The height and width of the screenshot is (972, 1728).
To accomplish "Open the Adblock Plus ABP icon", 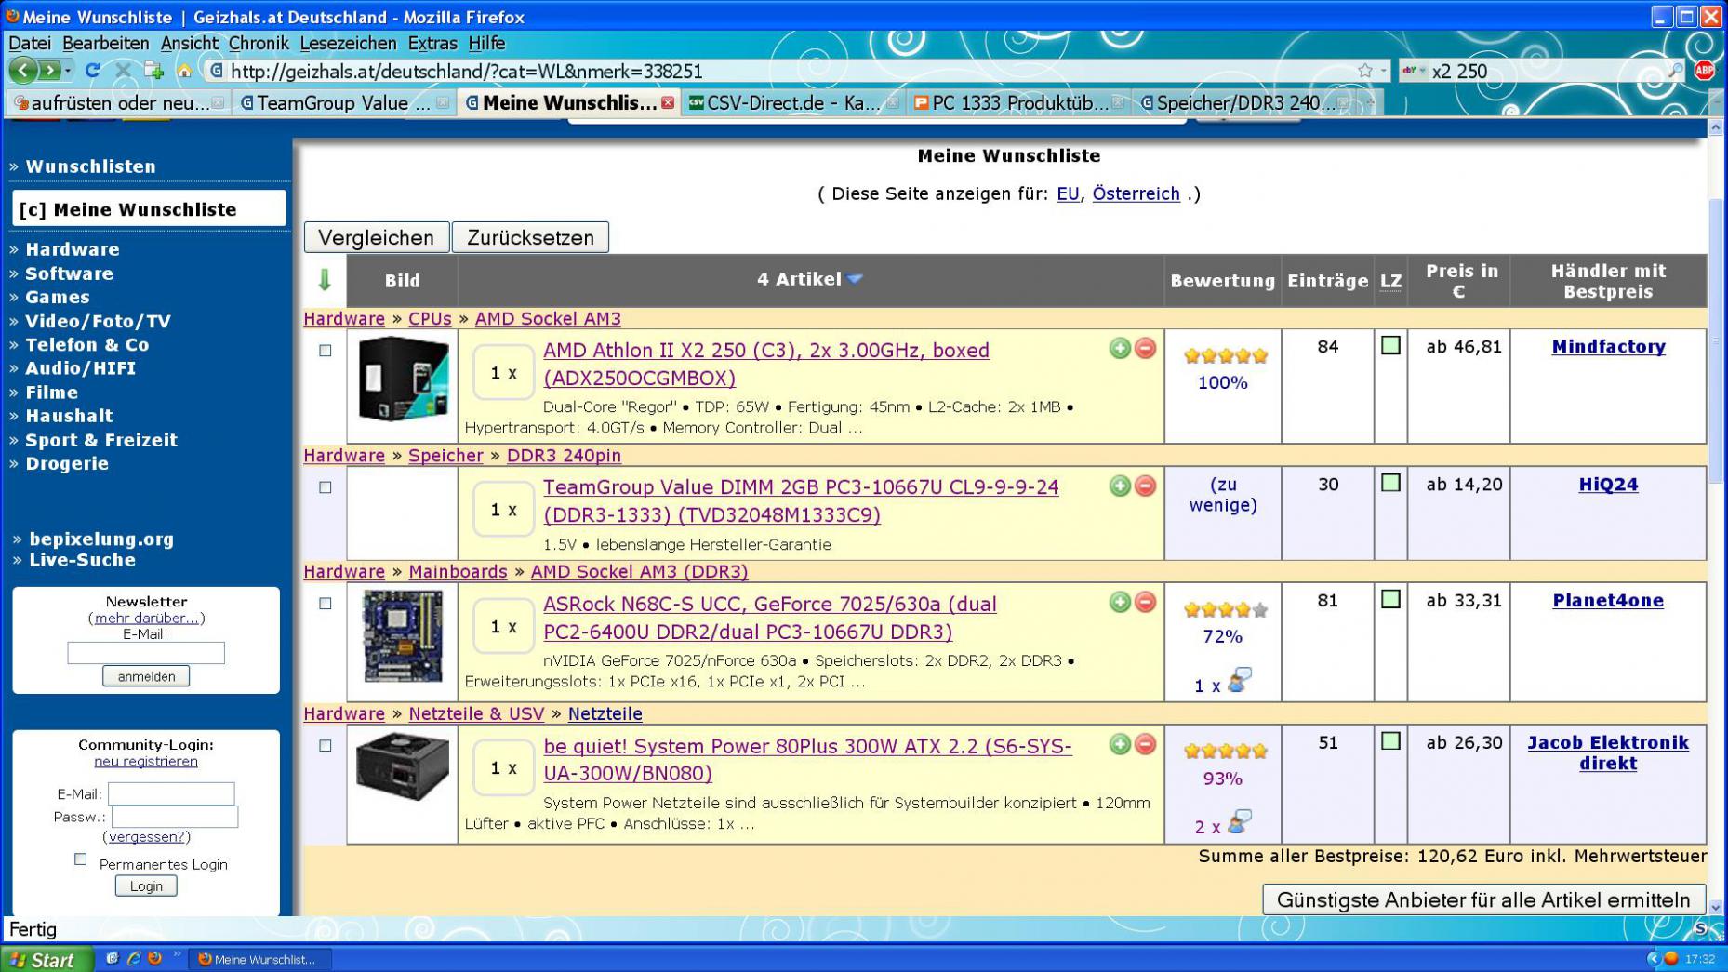I will [1704, 71].
